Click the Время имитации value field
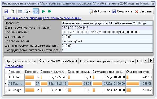The width and height of the screenshot is (157, 99). 107,32
